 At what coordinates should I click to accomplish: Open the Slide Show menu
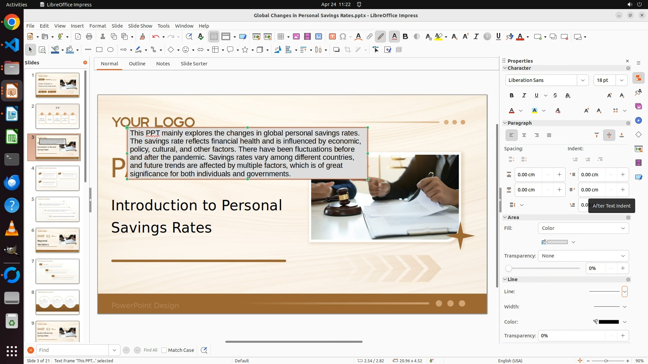pyautogui.click(x=140, y=26)
